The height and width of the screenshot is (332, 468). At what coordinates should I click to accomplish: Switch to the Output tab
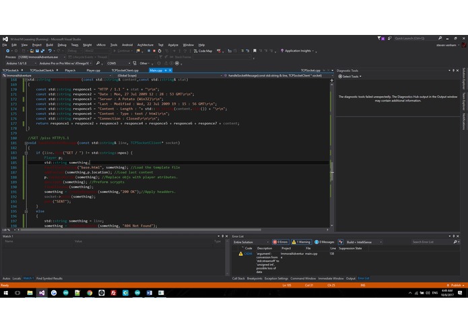coord(350,278)
